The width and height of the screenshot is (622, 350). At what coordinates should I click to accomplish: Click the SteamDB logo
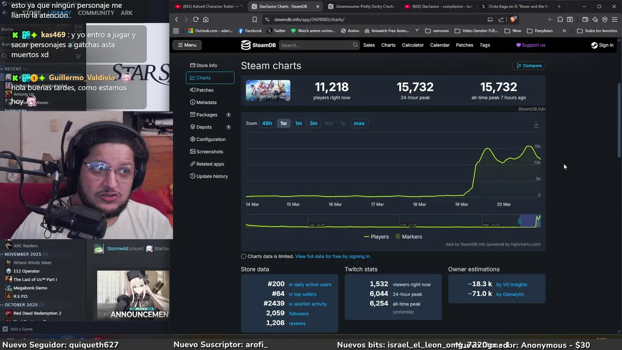click(258, 45)
